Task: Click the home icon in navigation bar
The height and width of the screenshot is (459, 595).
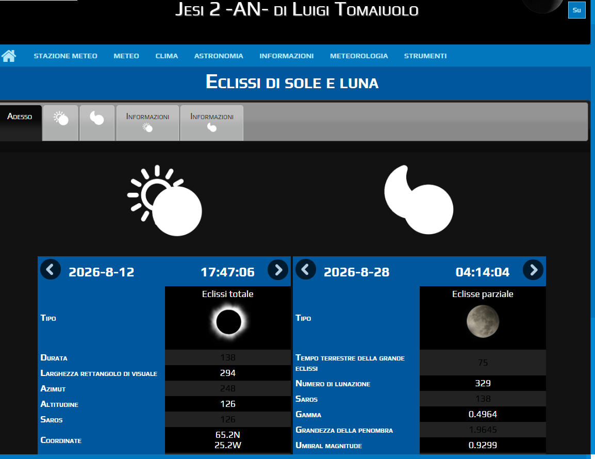Action: [x=9, y=56]
